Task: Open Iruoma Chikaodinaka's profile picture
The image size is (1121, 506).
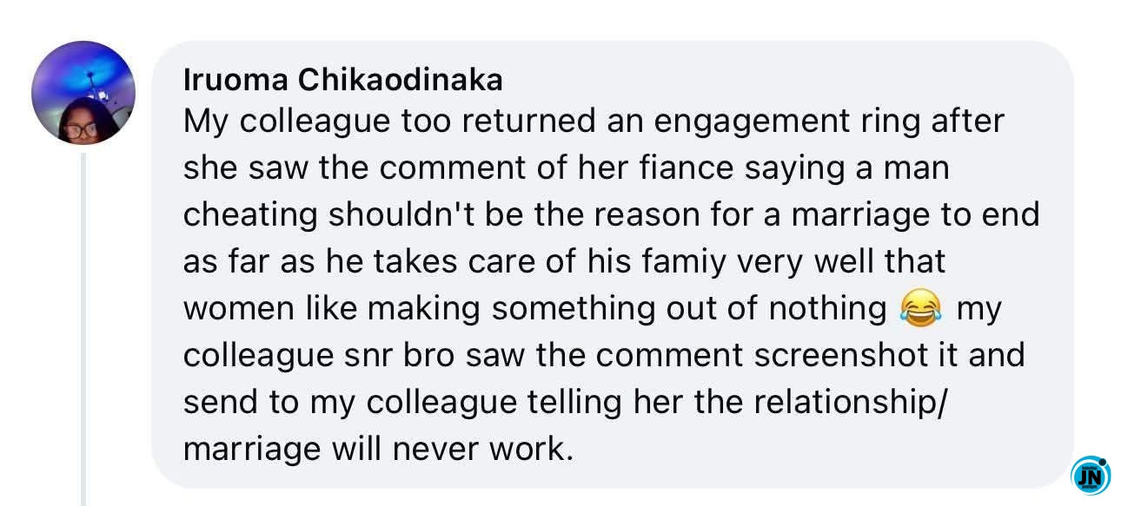Action: (x=83, y=93)
